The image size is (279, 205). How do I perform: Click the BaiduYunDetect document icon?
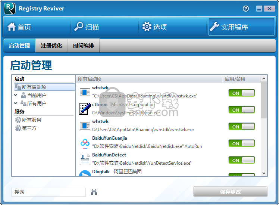(85, 159)
